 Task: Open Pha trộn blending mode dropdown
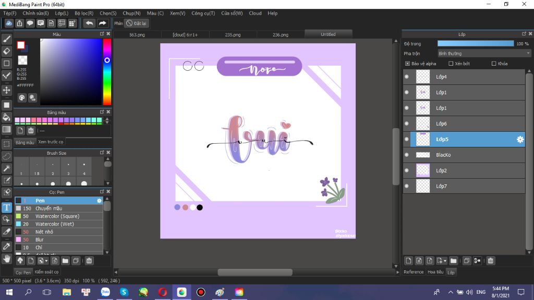coord(484,54)
